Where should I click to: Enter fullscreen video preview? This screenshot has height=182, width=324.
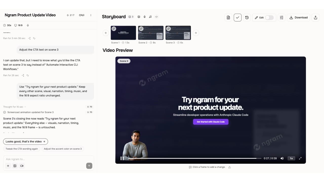tap(300, 158)
